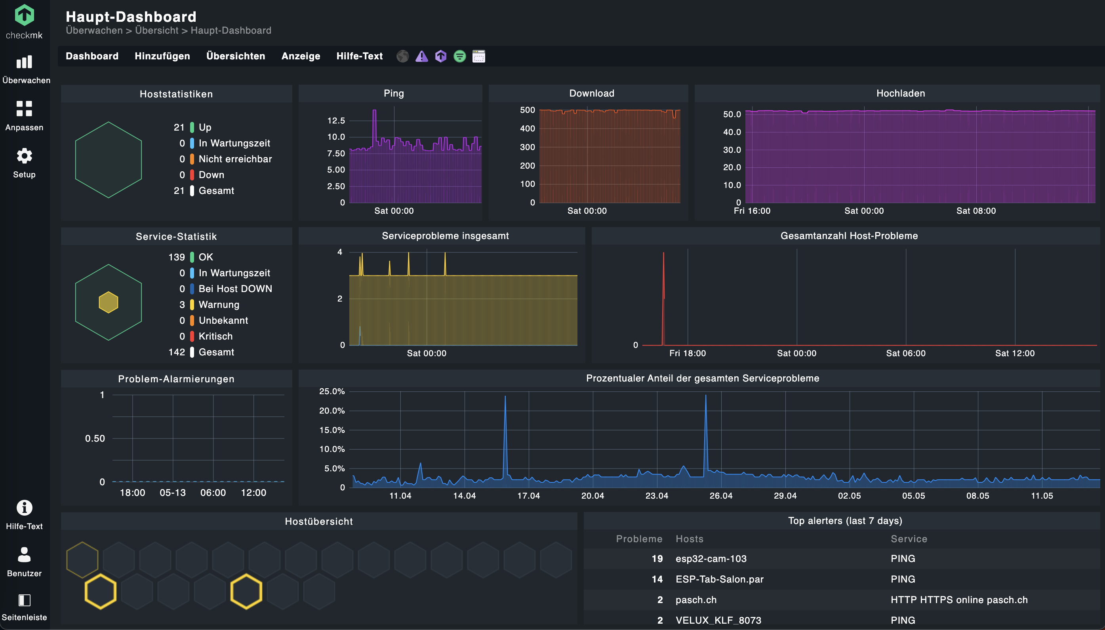Click the grey globe icon in toolbar
This screenshot has height=630, width=1105.
tap(403, 56)
